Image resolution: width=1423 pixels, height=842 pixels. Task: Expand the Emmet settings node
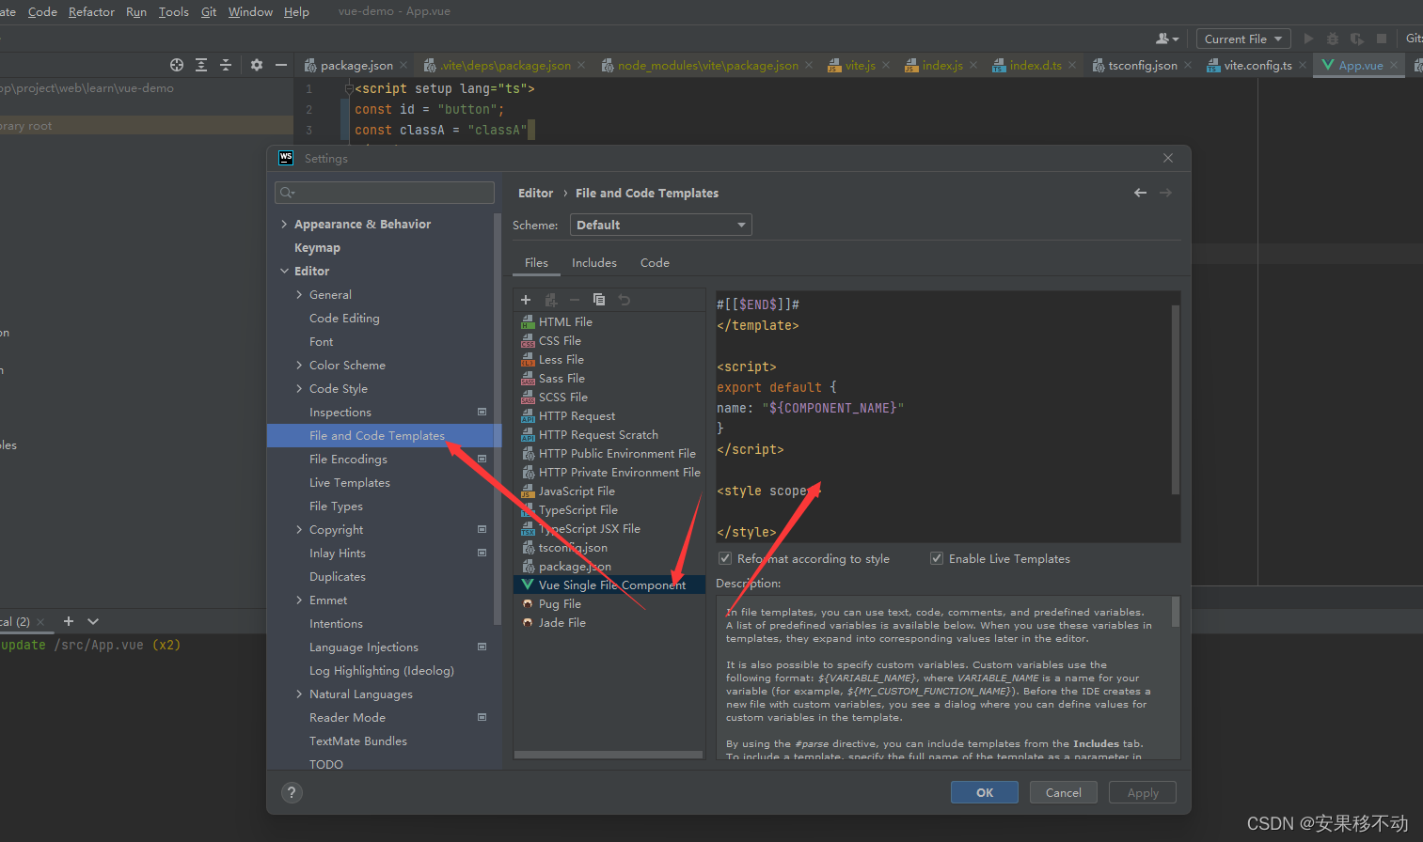[300, 600]
